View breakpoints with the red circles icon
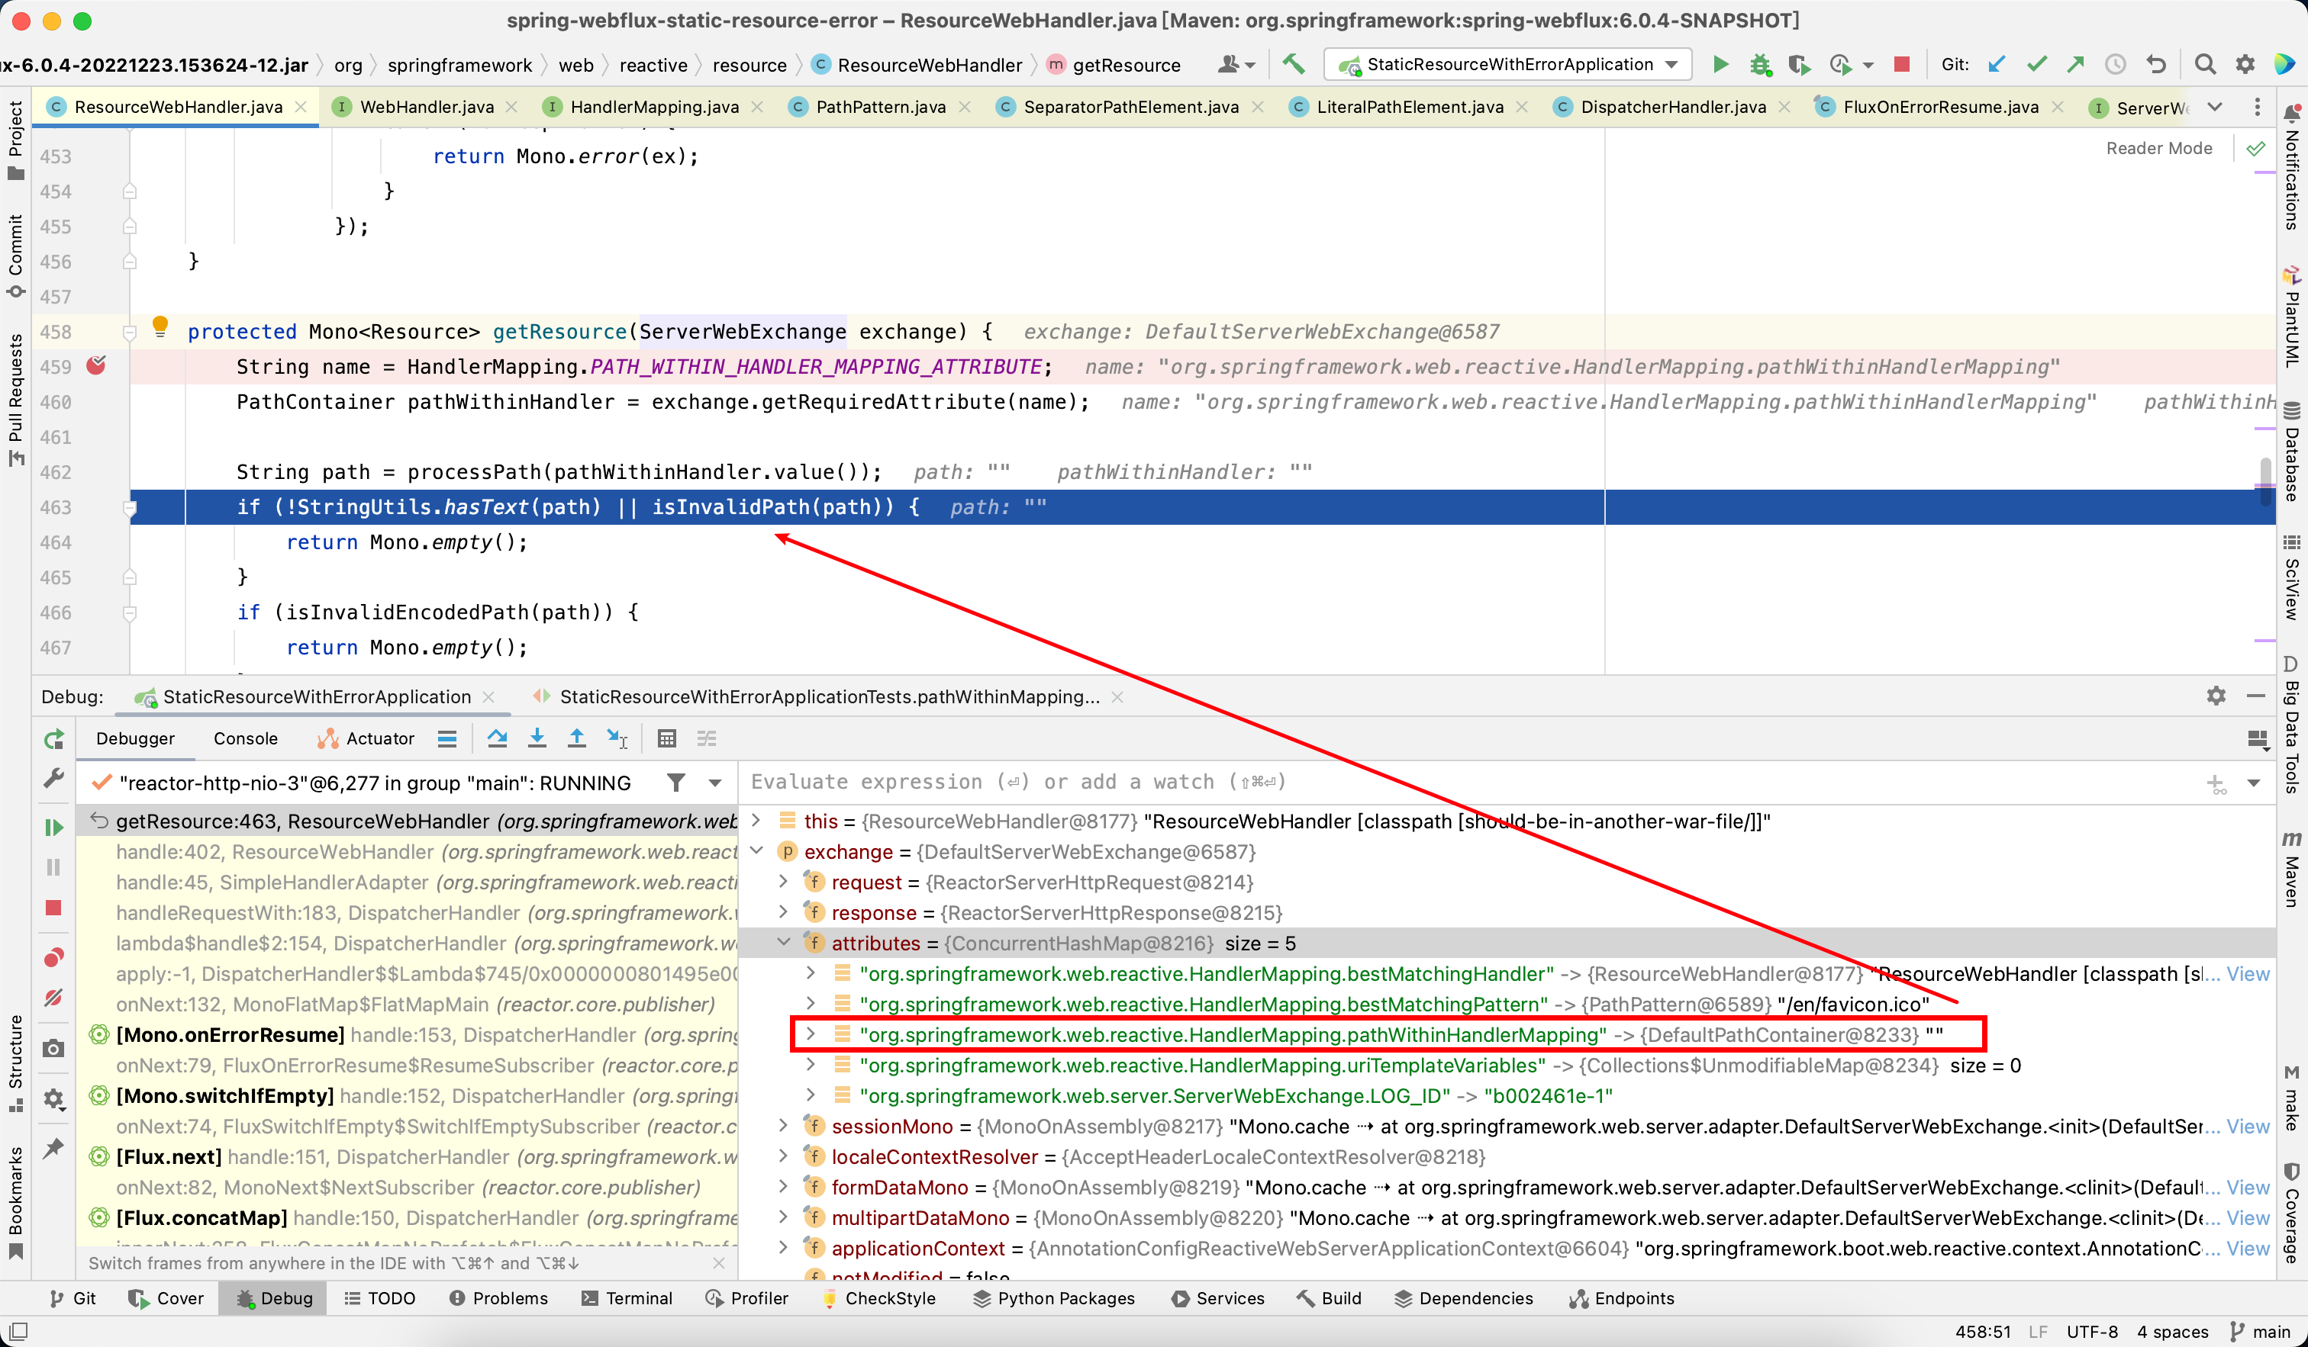The height and width of the screenshot is (1347, 2308). click(x=54, y=957)
